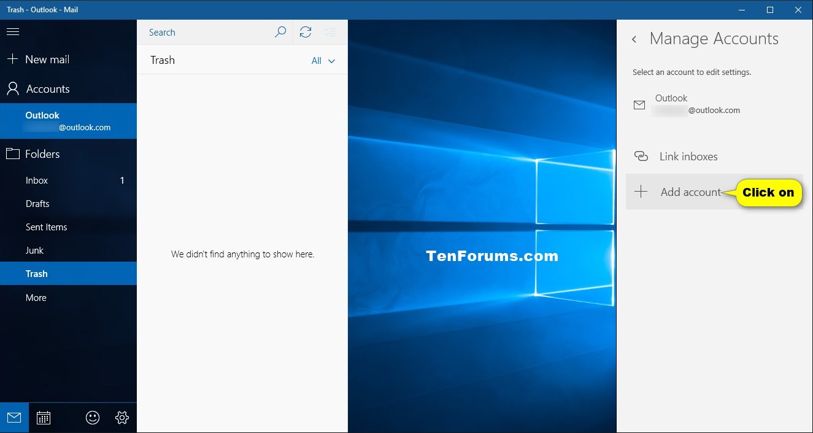Screen dimensions: 813x433
Task: Click the Trash list heading
Action: pyautogui.click(x=163, y=60)
